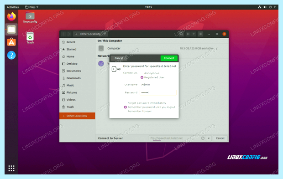Show applications grid in the dock
The image size is (283, 179).
(x=11, y=168)
